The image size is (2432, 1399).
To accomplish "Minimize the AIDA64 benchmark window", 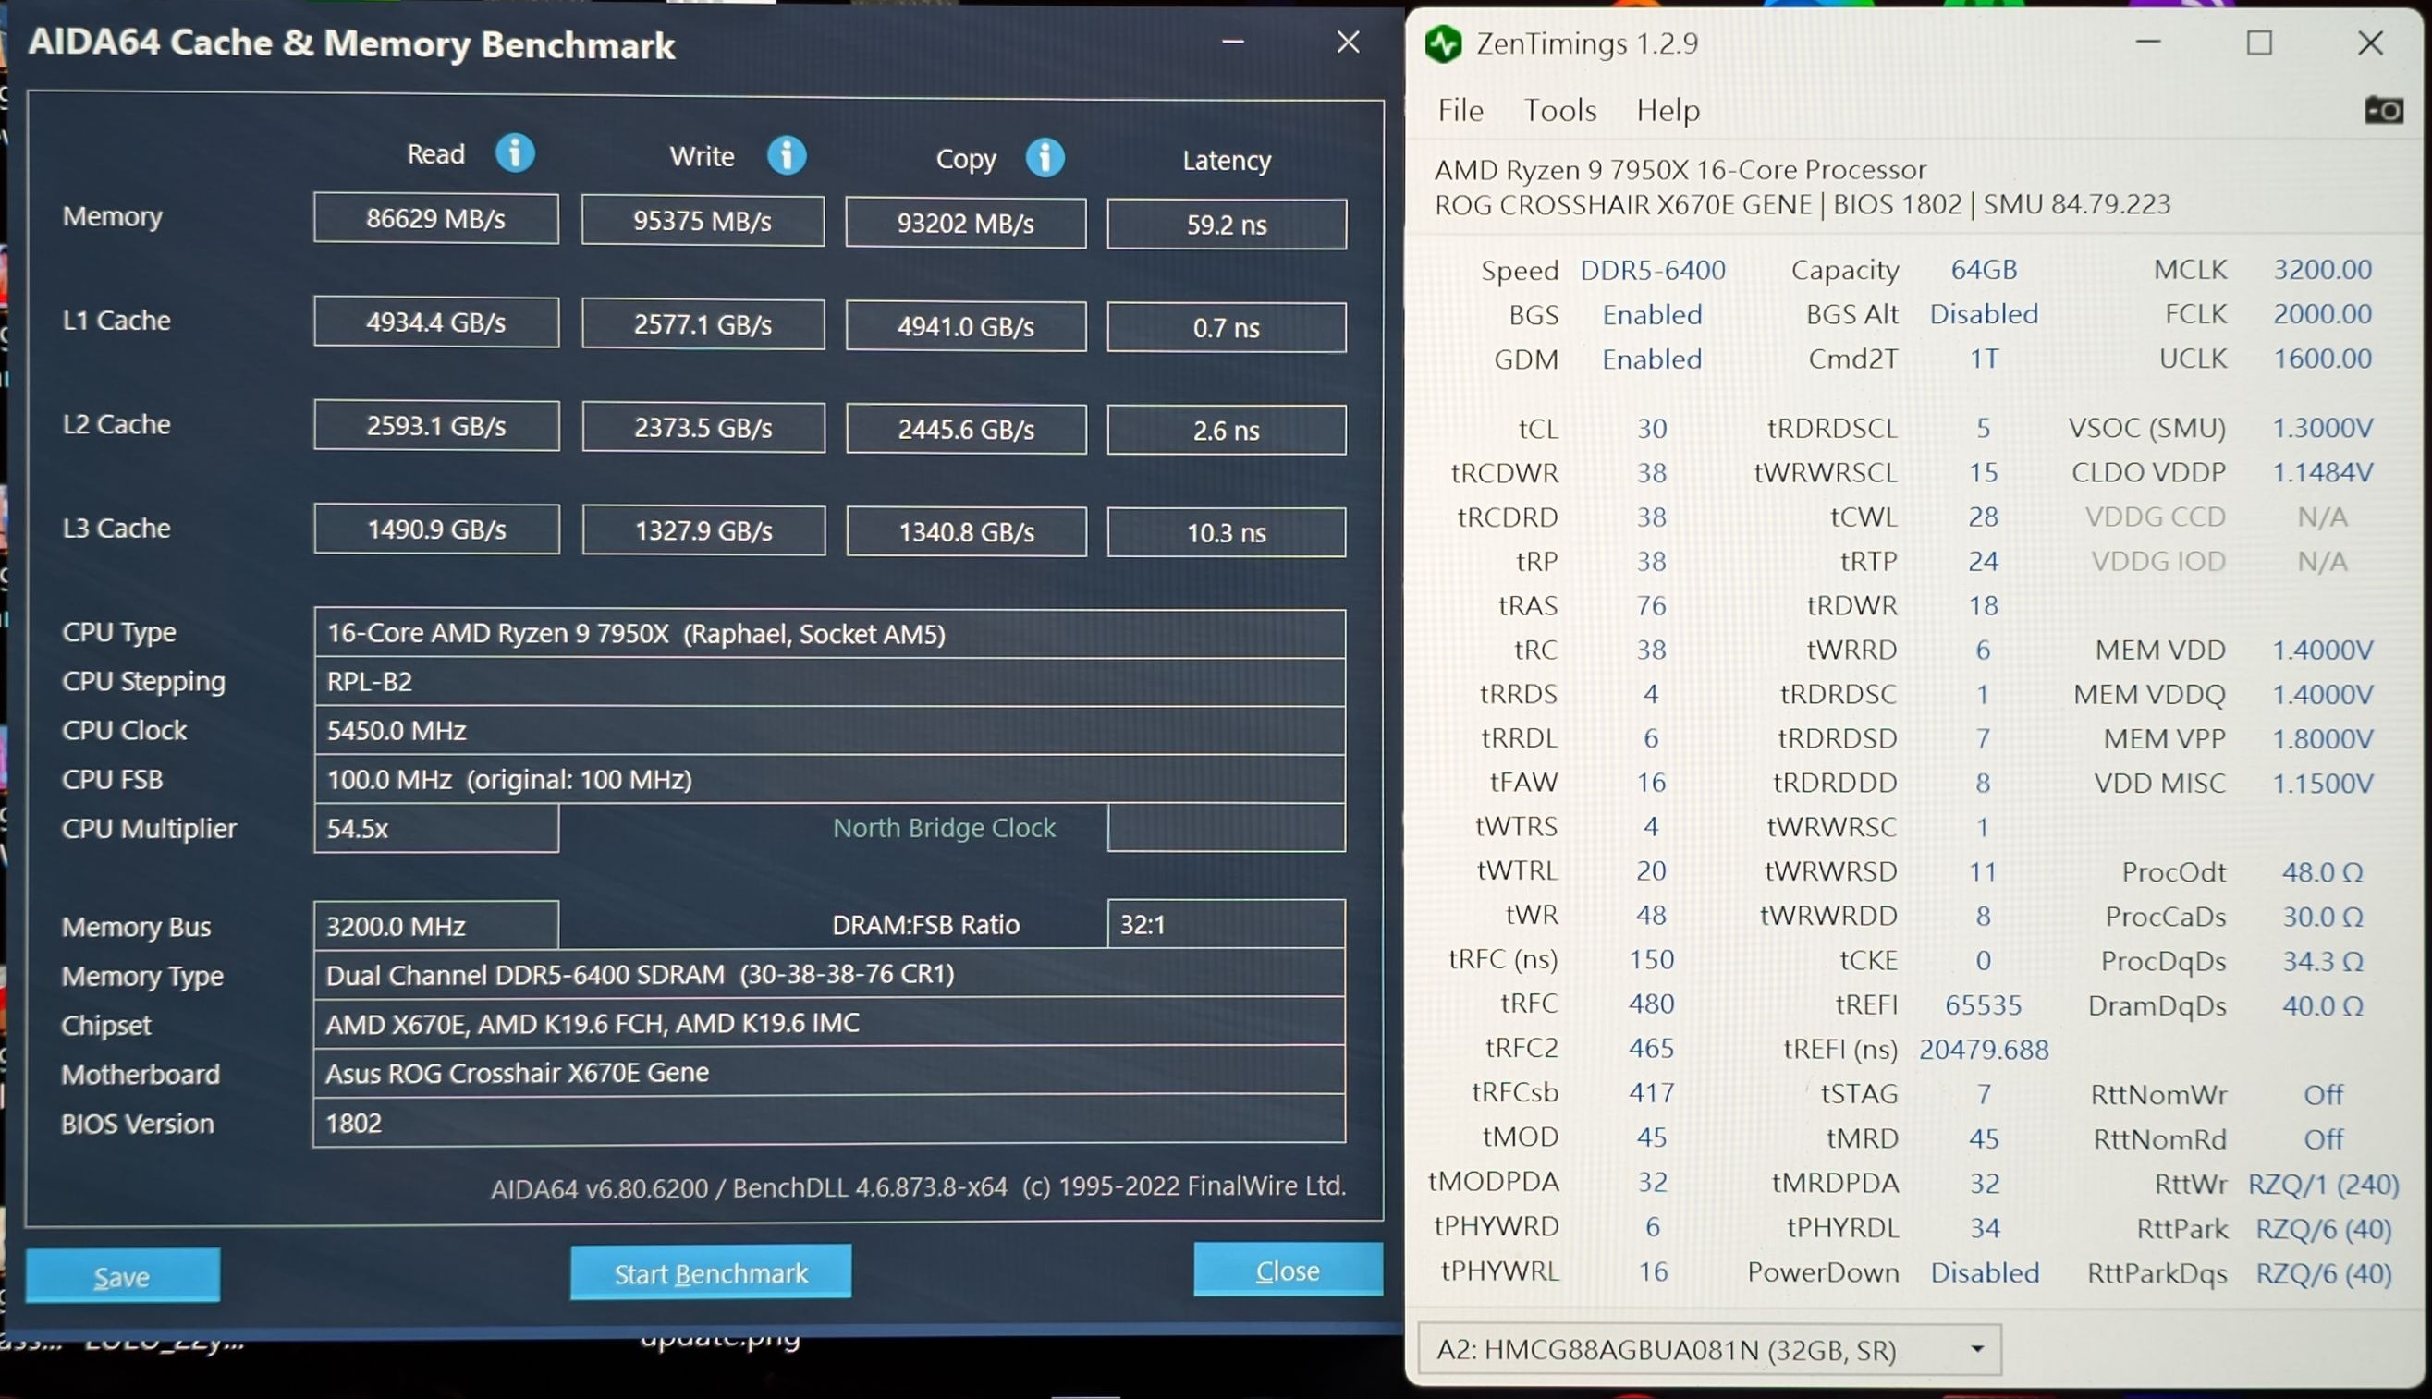I will point(1233,43).
